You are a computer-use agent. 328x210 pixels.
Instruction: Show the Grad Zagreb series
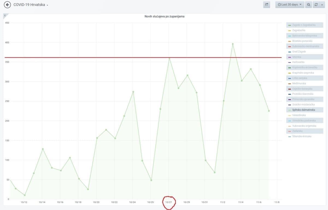[x=299, y=52]
